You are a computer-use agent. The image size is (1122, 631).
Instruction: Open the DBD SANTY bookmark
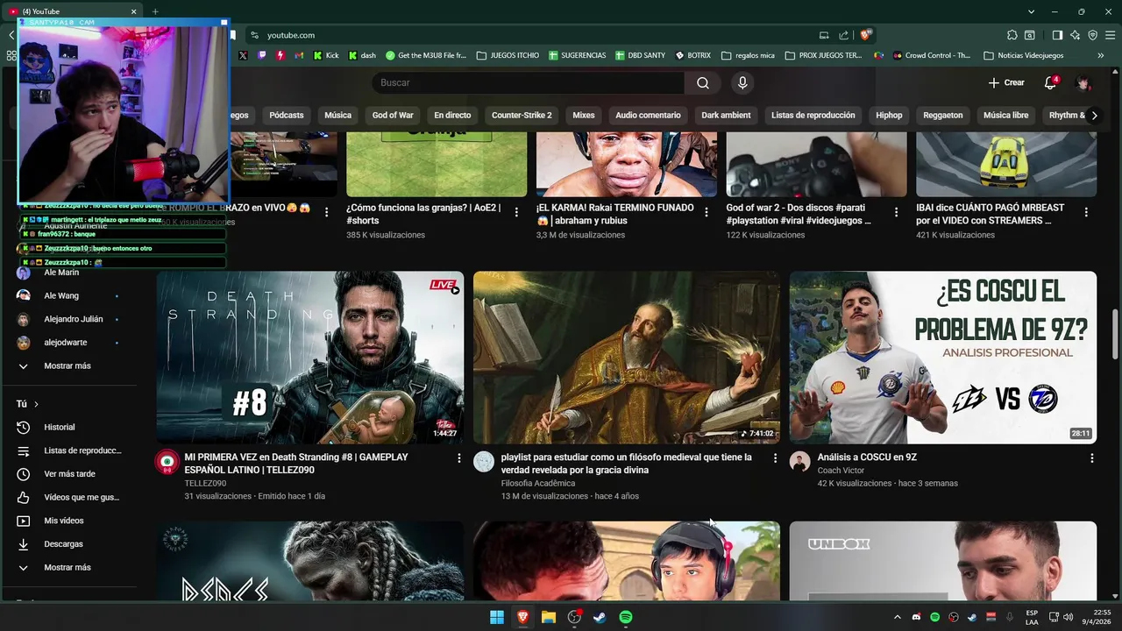pyautogui.click(x=640, y=55)
